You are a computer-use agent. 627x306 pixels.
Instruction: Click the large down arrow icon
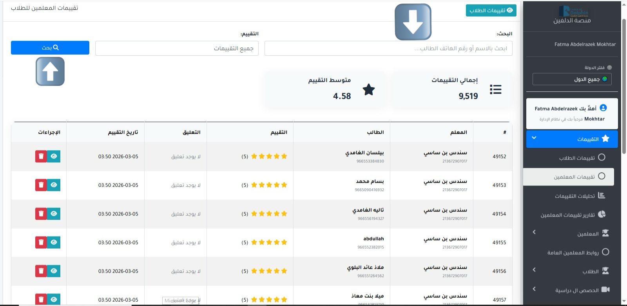click(x=413, y=22)
